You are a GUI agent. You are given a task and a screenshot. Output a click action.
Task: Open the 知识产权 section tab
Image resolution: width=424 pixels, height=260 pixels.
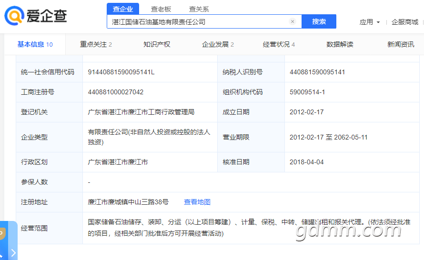point(157,44)
